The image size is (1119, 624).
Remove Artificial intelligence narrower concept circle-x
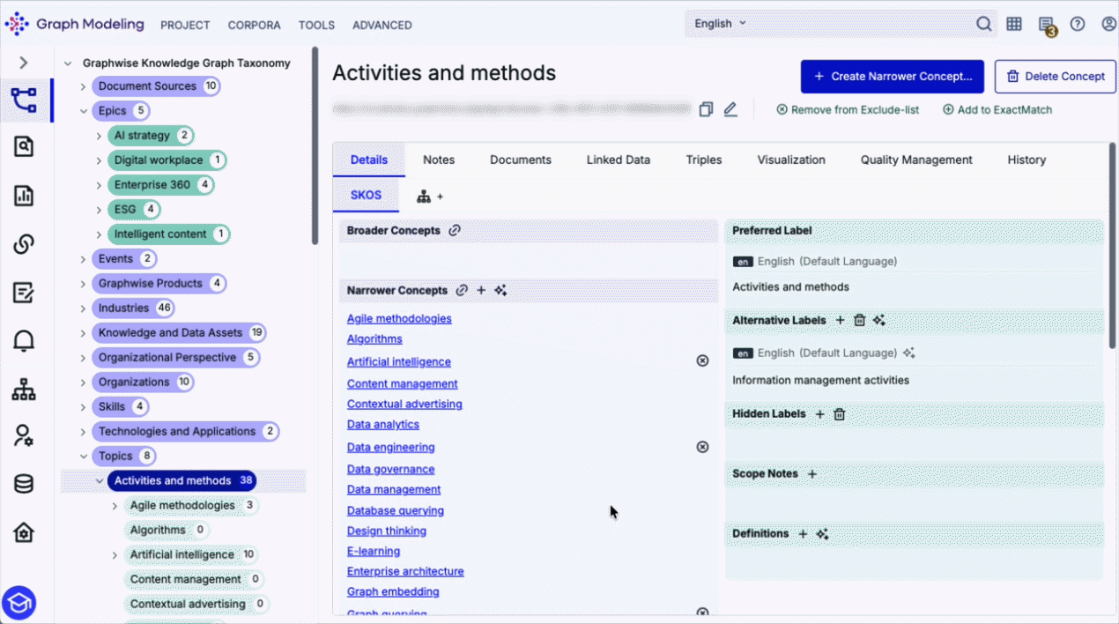(702, 360)
